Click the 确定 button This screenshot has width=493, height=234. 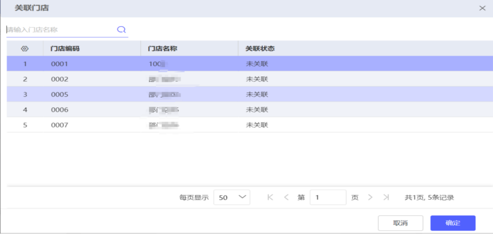pyautogui.click(x=453, y=223)
